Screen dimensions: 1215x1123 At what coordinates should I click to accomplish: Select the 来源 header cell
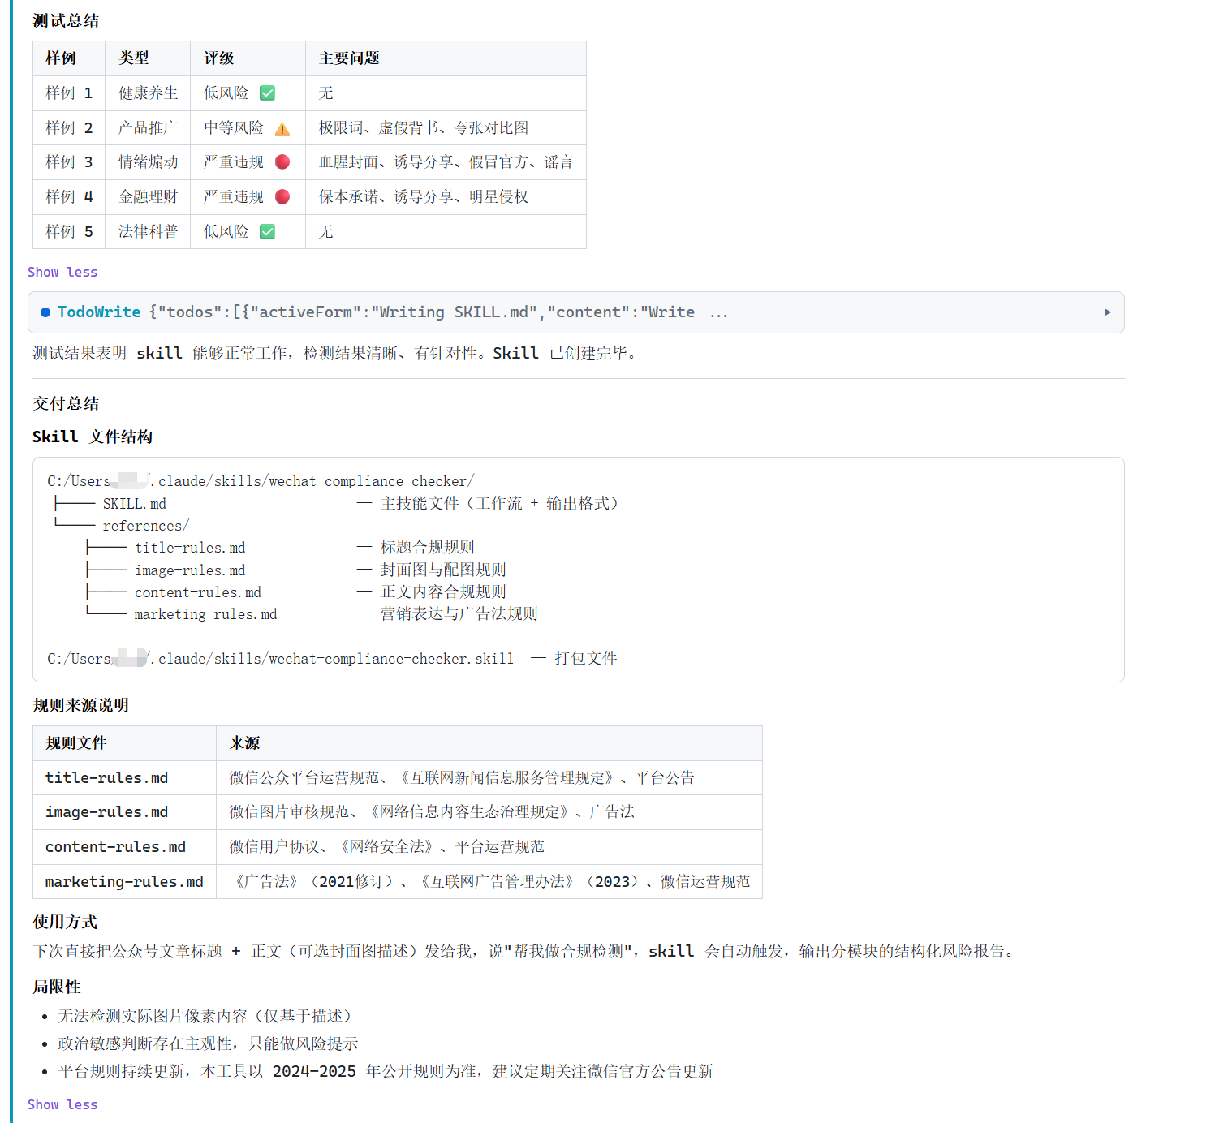[x=489, y=743]
